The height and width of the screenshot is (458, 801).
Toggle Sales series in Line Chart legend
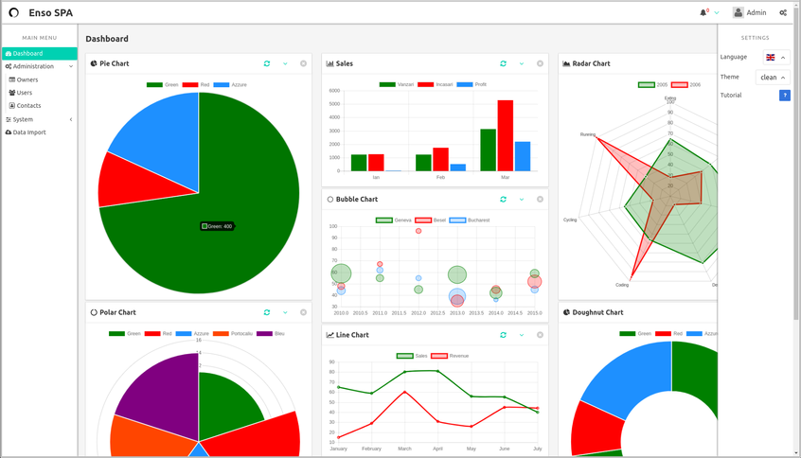tap(412, 356)
